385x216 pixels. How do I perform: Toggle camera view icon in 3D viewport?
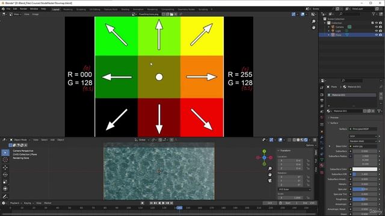270,181
